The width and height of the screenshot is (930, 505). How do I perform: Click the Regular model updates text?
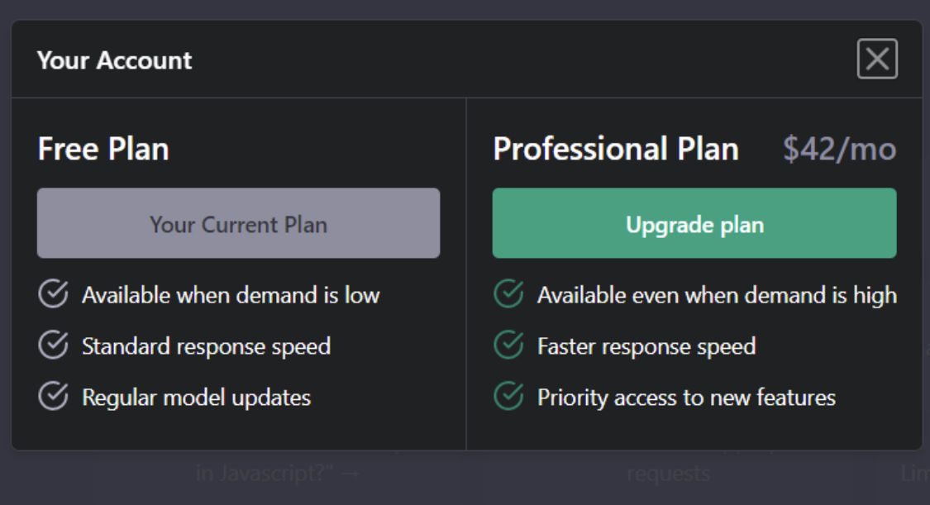pyautogui.click(x=196, y=398)
